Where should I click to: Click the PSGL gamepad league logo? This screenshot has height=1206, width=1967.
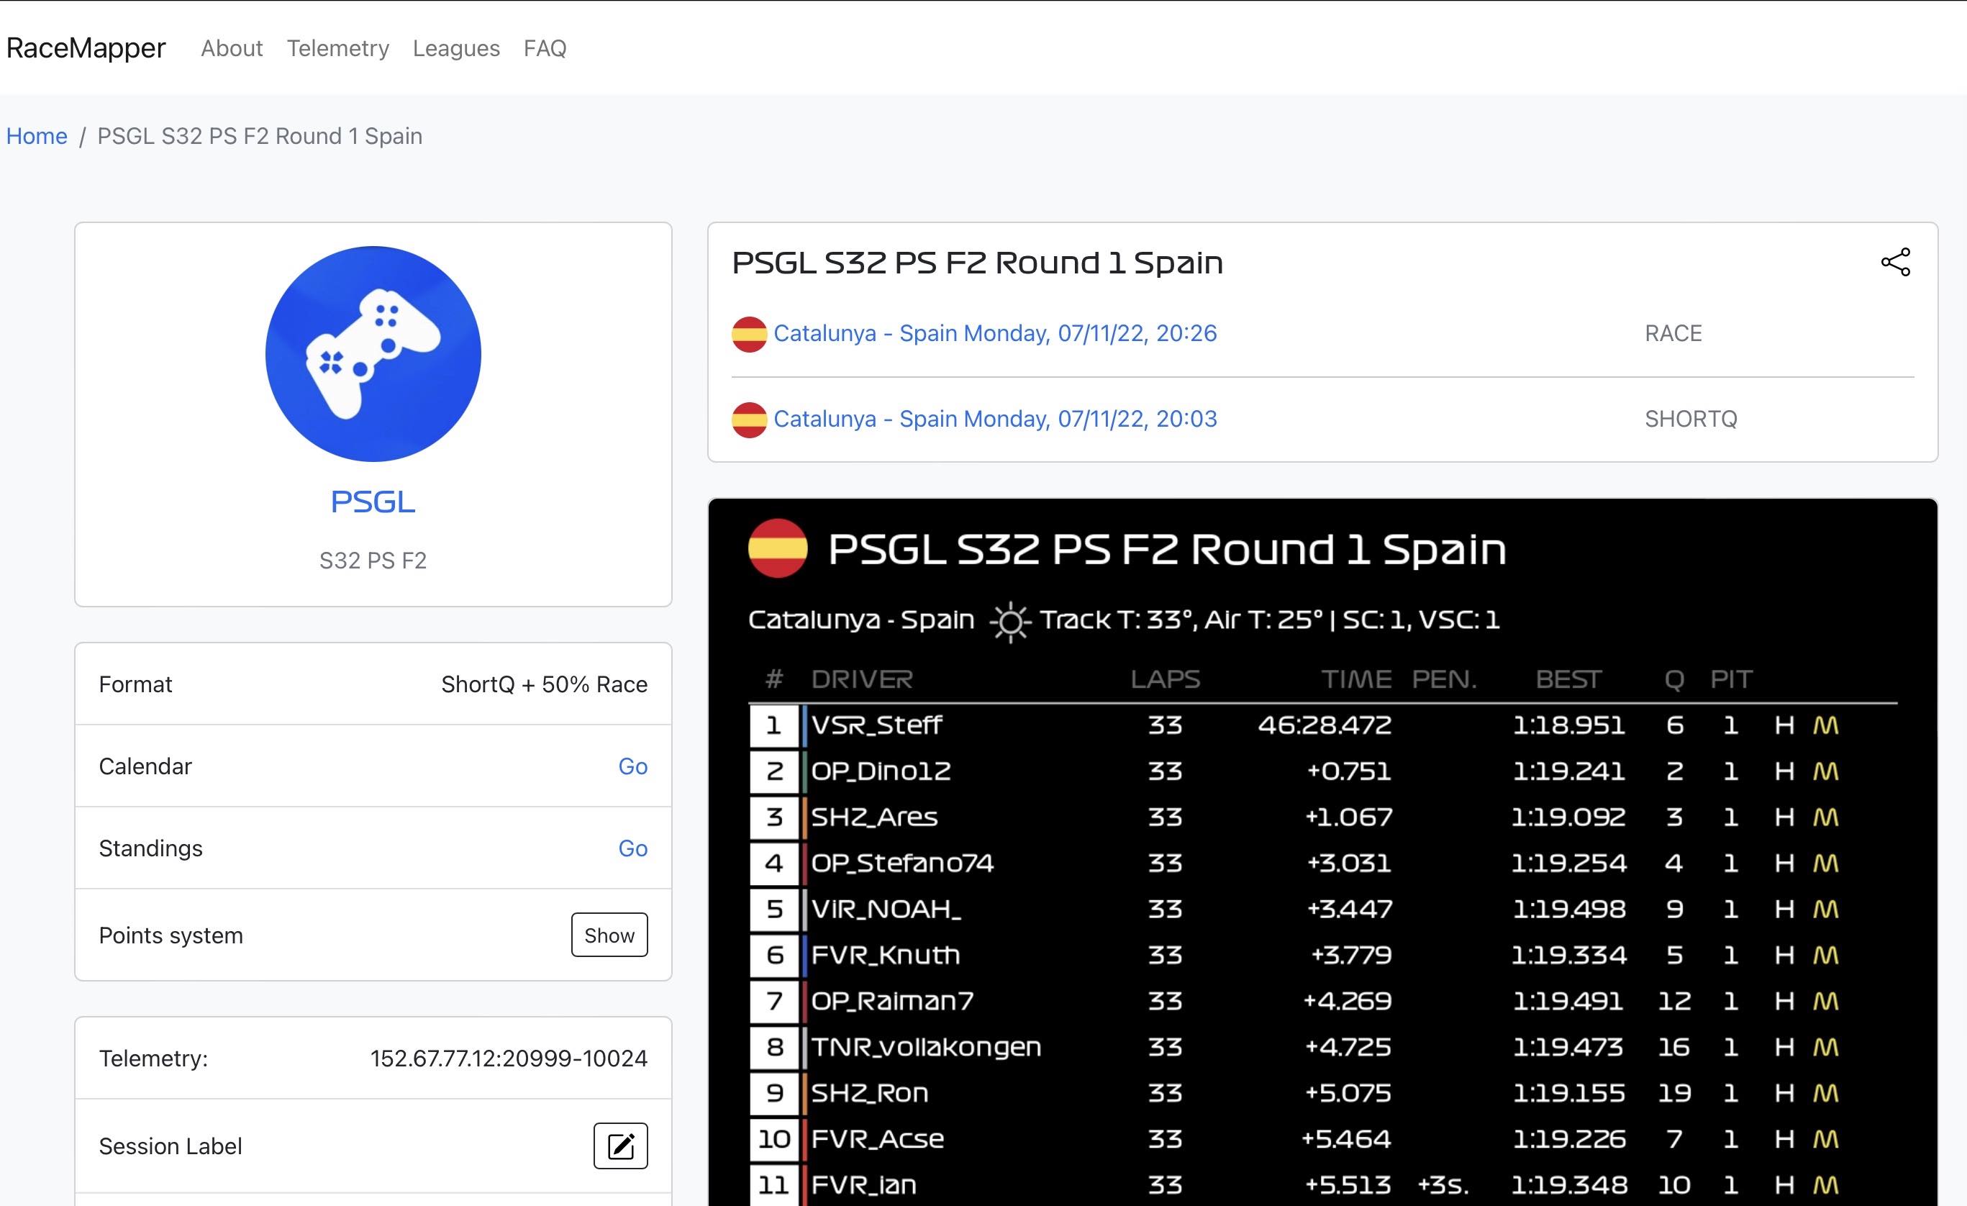point(373,354)
